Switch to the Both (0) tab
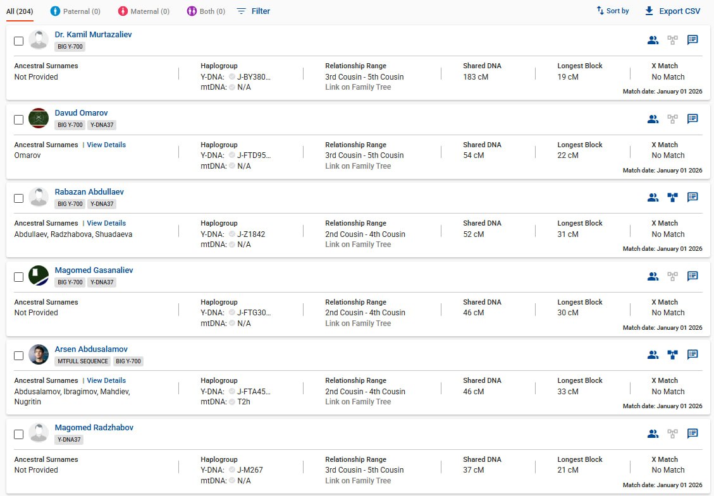The width and height of the screenshot is (714, 496). click(x=206, y=11)
